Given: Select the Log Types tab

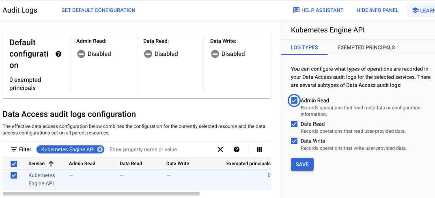Looking at the screenshot, I should point(304,47).
